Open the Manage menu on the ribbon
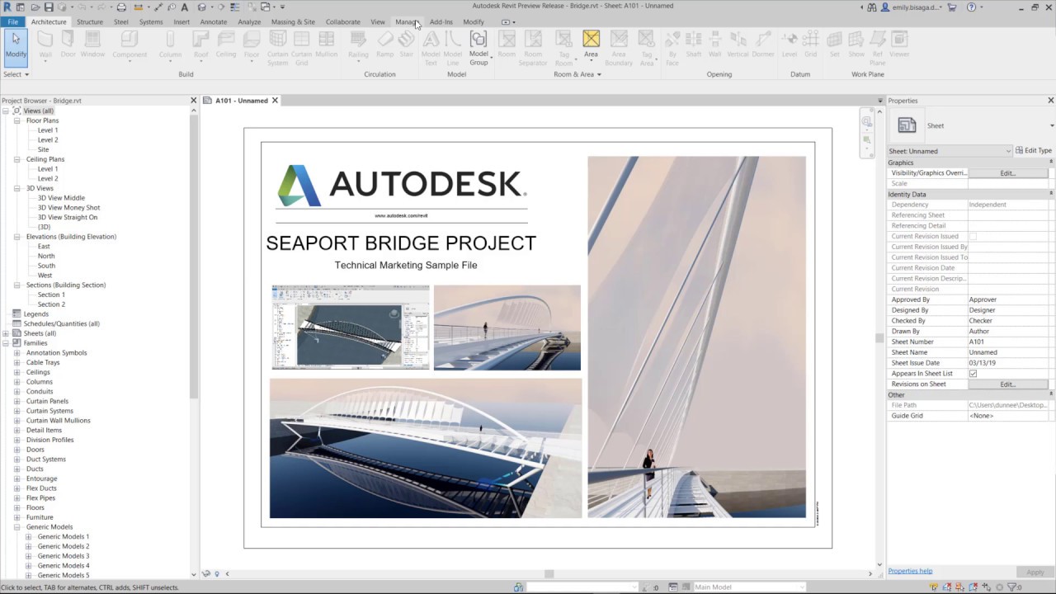Viewport: 1056px width, 594px height. pos(406,22)
